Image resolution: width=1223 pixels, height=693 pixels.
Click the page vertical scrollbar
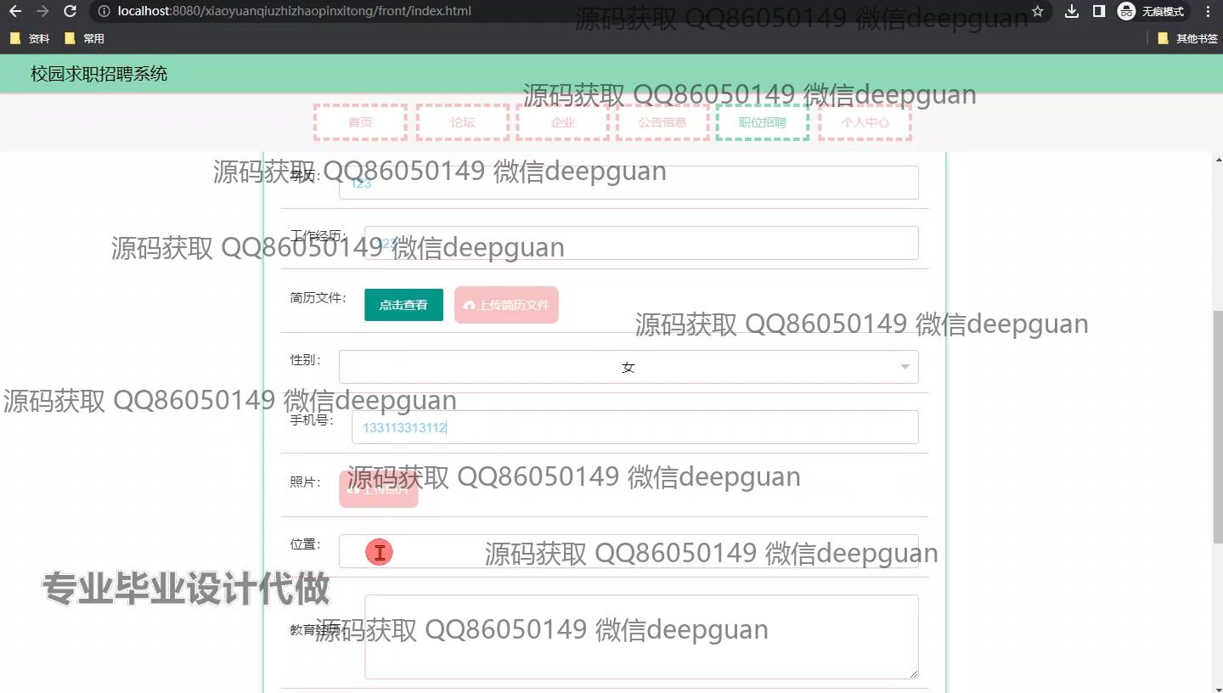point(1217,425)
